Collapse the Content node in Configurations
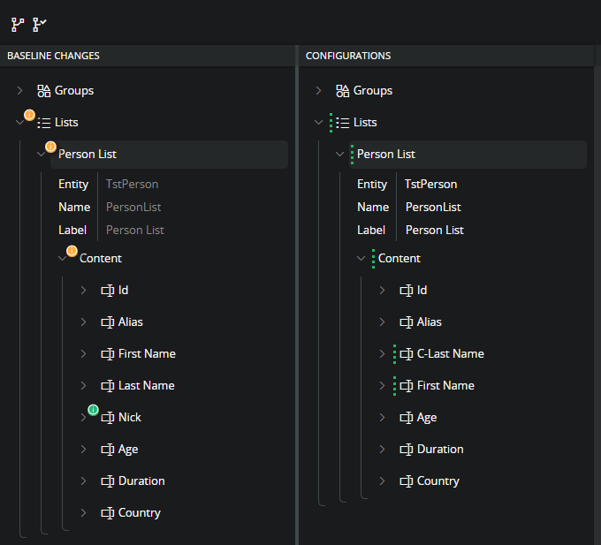The height and width of the screenshot is (545, 601). point(361,259)
